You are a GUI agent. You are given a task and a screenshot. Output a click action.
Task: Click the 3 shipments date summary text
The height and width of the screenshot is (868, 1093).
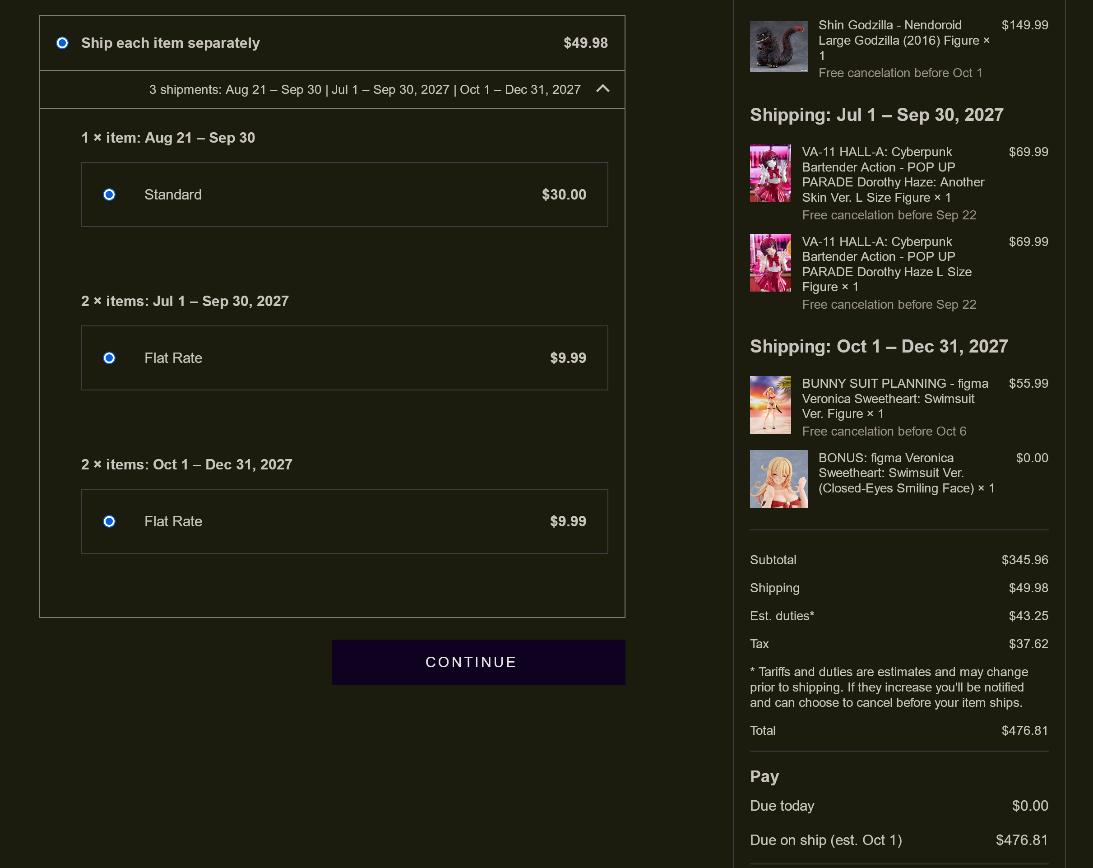[x=365, y=90]
